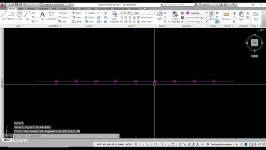
Task: Add a new layout with plus tab
Action: coord(26,140)
